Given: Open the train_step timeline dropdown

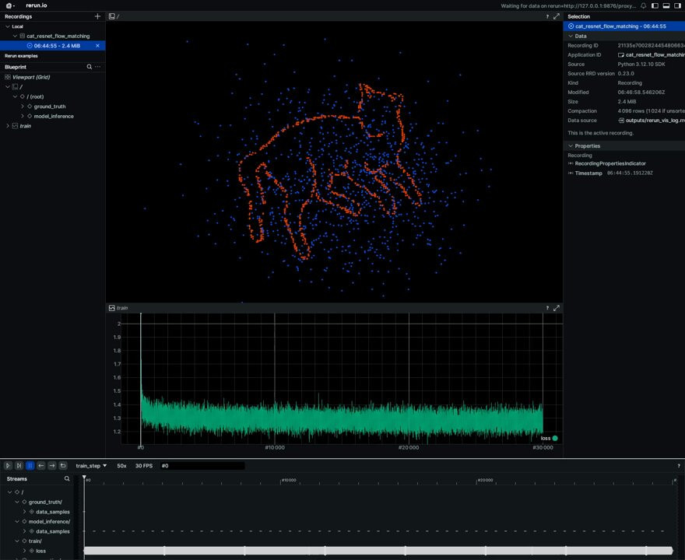Looking at the screenshot, I should pyautogui.click(x=92, y=466).
